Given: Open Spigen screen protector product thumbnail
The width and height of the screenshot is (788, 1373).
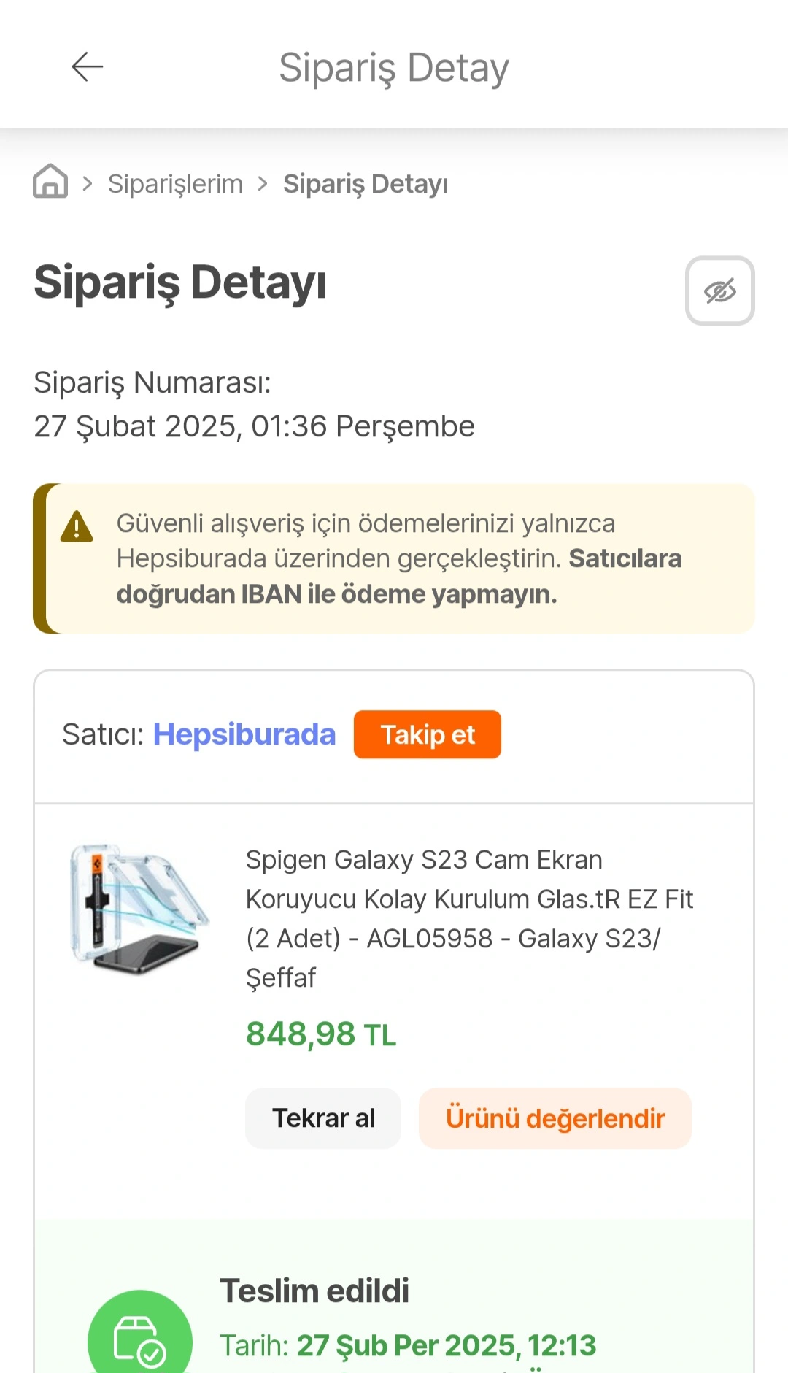Looking at the screenshot, I should click(x=139, y=909).
